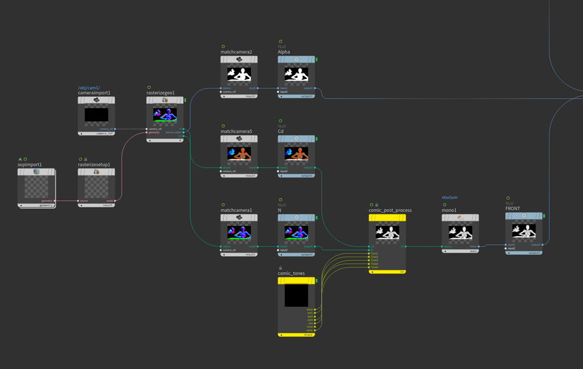Image resolution: width=583 pixels, height=369 pixels.
Task: Click the matchcamera5 node camera icon
Action: 239,139
